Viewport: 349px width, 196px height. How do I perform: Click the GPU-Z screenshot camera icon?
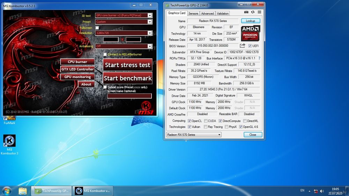click(x=246, y=12)
